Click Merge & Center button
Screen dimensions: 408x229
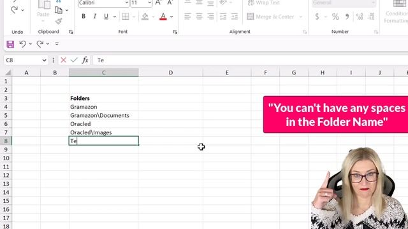(270, 17)
